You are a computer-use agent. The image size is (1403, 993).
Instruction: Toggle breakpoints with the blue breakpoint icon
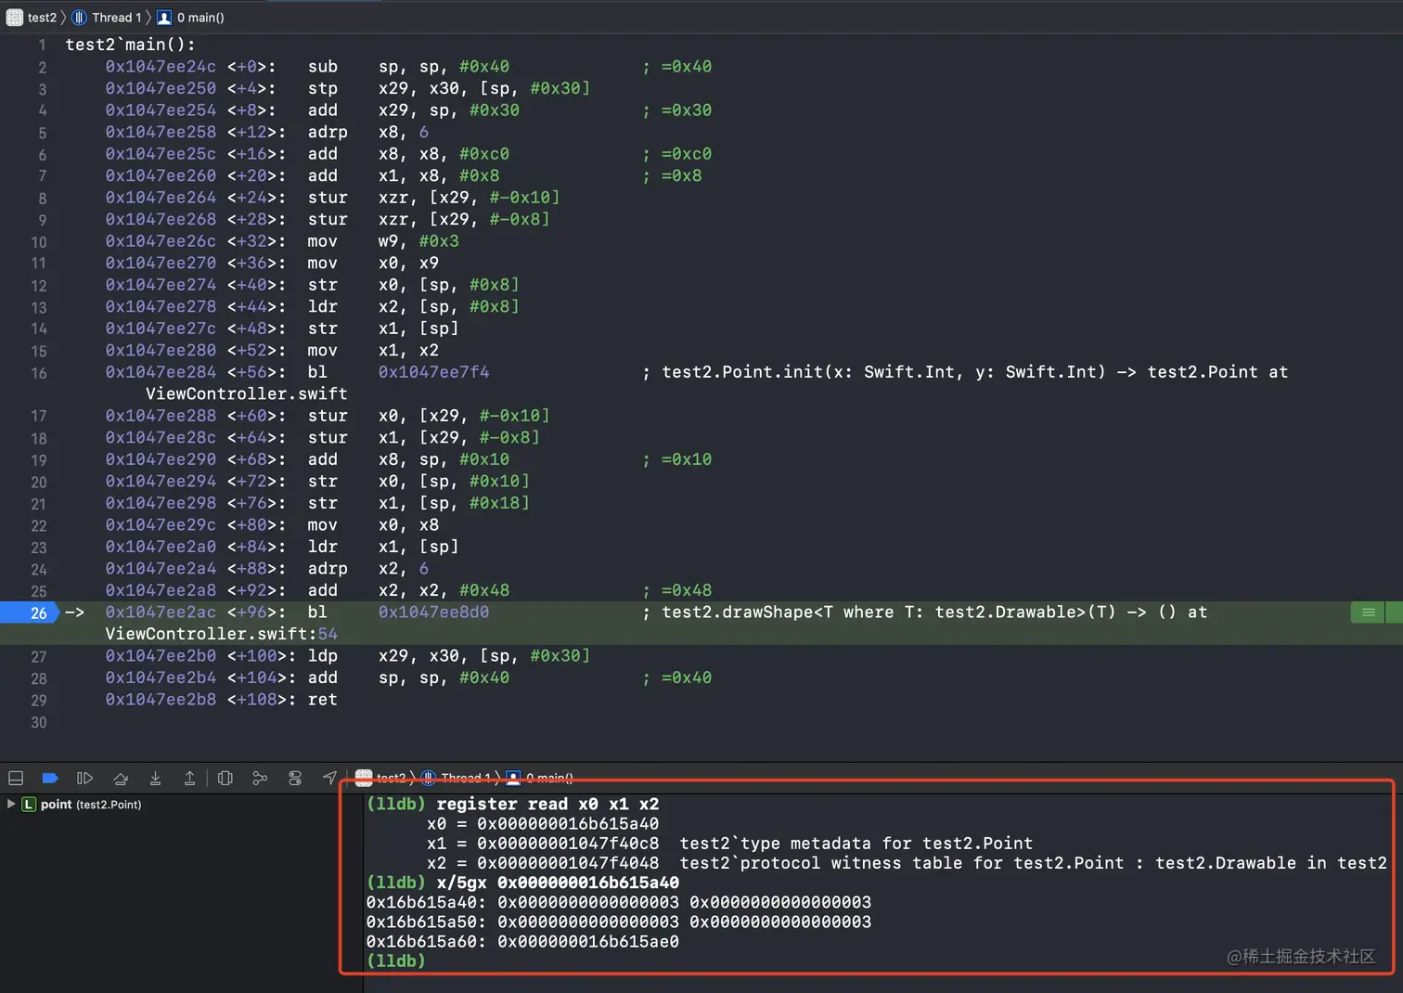(x=50, y=778)
